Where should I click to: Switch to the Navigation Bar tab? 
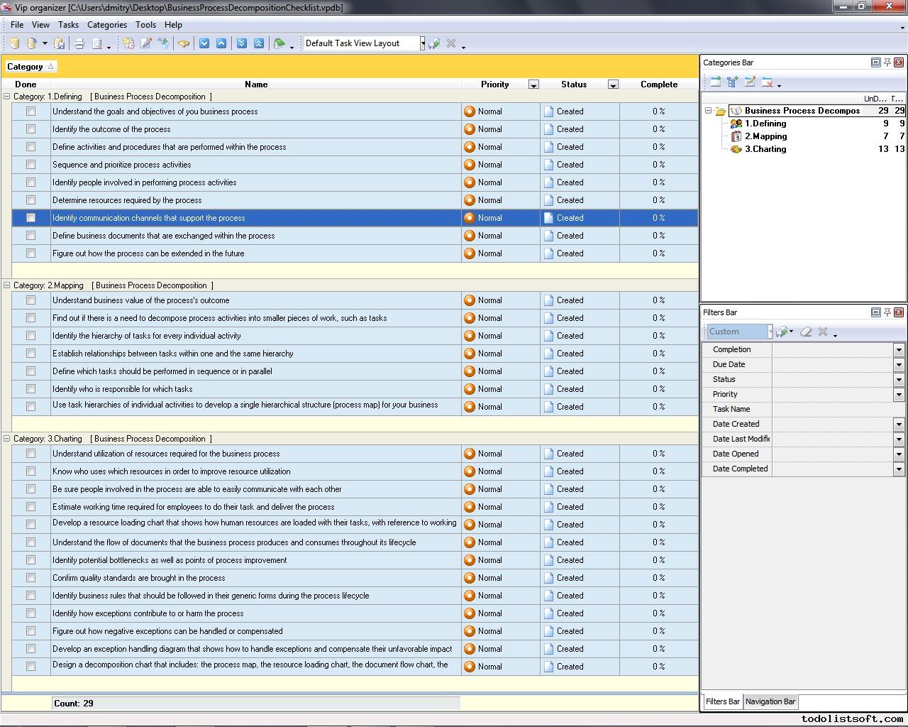coord(770,701)
